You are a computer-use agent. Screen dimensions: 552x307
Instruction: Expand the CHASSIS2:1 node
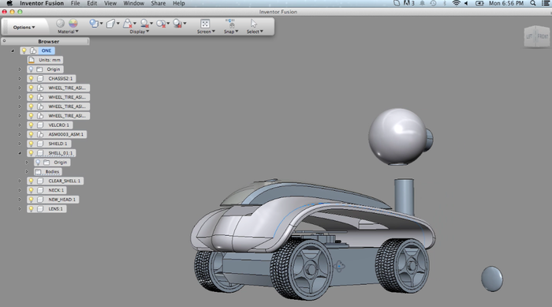tap(20, 79)
